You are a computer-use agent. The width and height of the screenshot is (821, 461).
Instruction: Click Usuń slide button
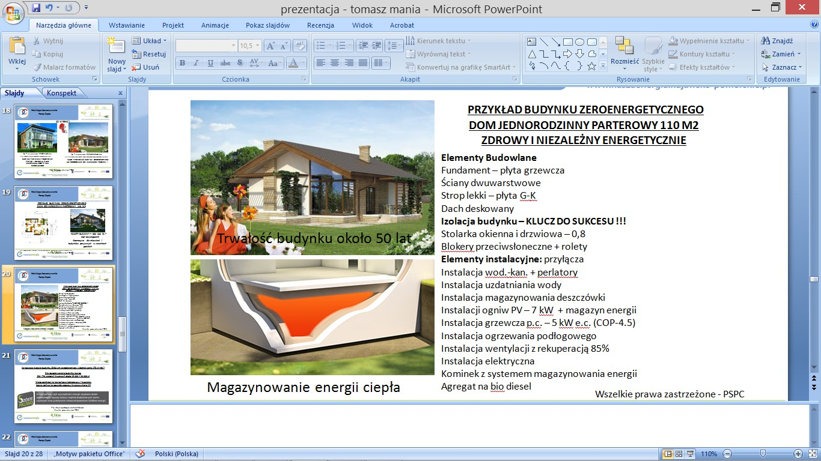pyautogui.click(x=146, y=67)
